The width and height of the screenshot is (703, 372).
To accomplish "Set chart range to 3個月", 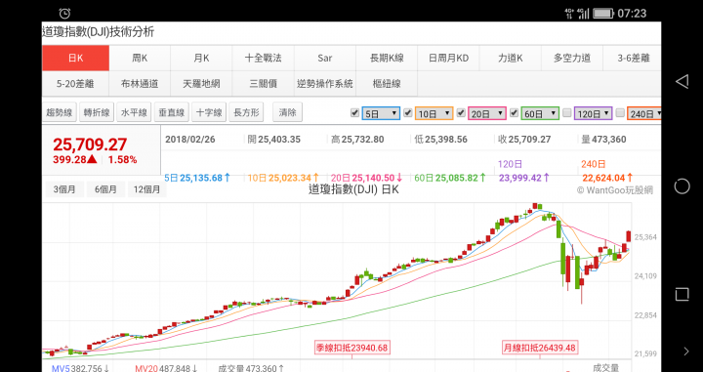I will (x=64, y=189).
